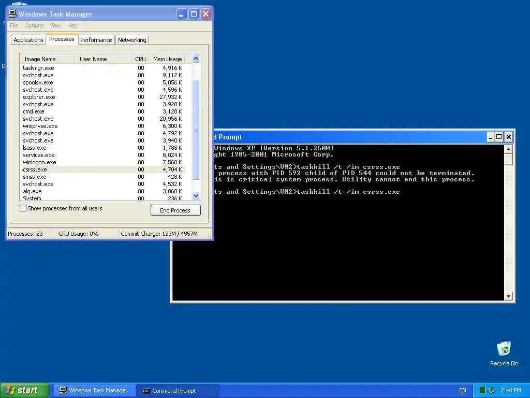Sort by the Image Name column header

(47, 59)
